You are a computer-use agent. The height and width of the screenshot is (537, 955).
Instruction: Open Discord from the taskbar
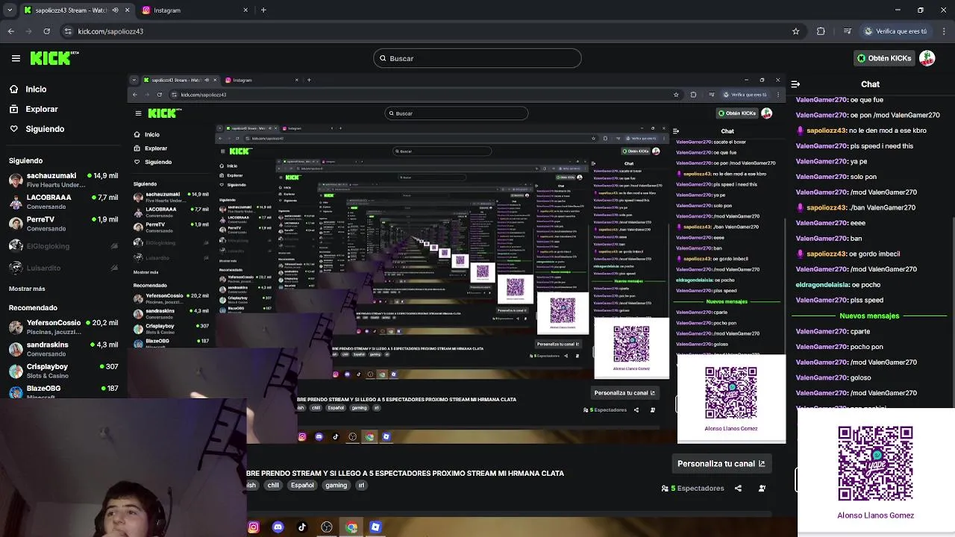click(278, 527)
